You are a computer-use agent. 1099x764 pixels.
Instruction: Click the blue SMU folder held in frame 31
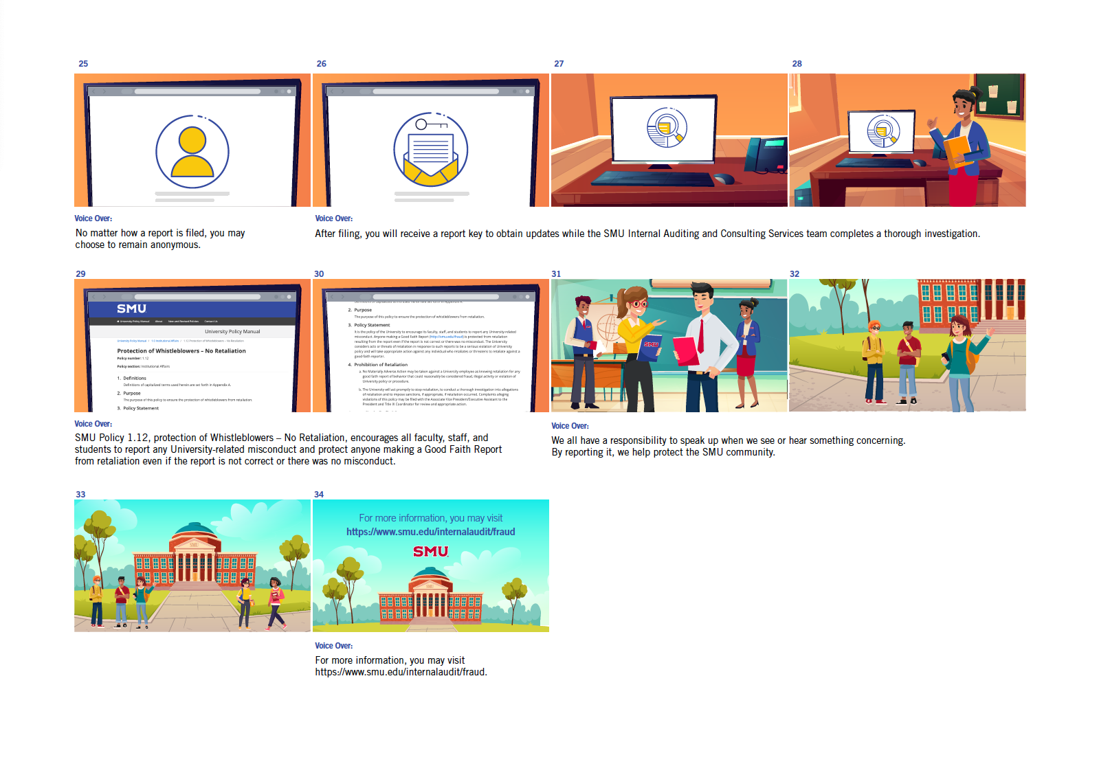pos(649,348)
